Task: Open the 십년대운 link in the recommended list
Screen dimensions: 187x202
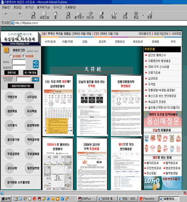Action: (153, 78)
